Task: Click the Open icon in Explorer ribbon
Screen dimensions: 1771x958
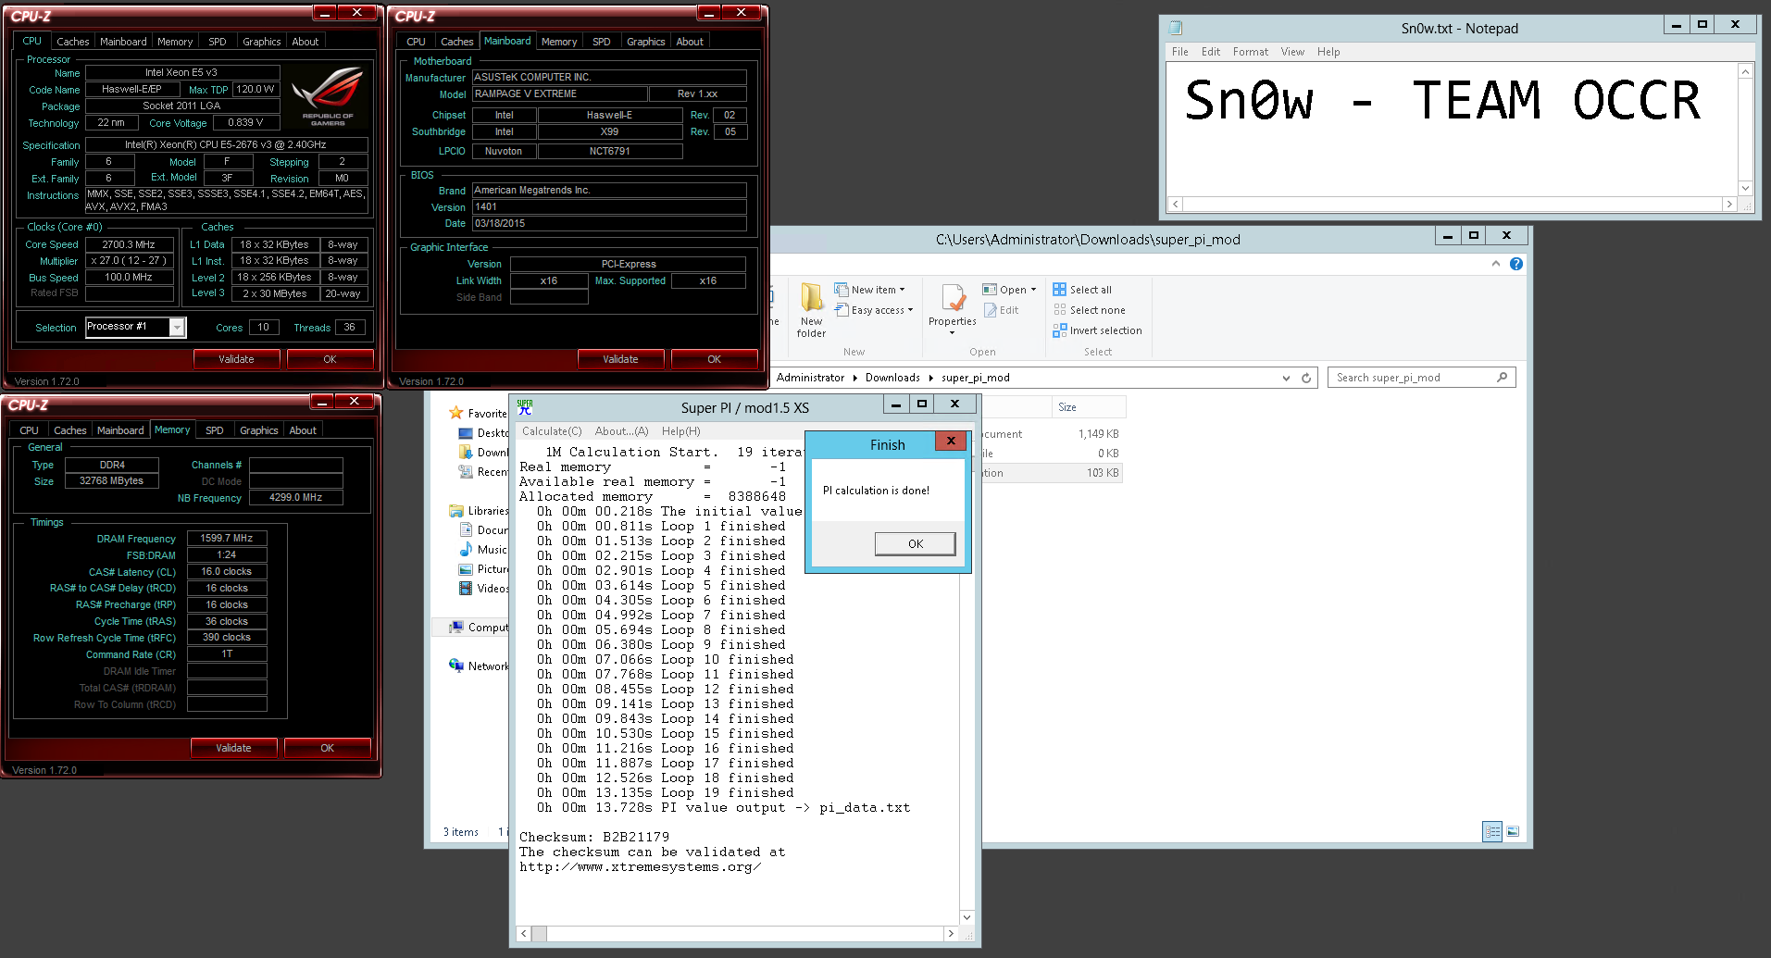Action: pyautogui.click(x=990, y=290)
